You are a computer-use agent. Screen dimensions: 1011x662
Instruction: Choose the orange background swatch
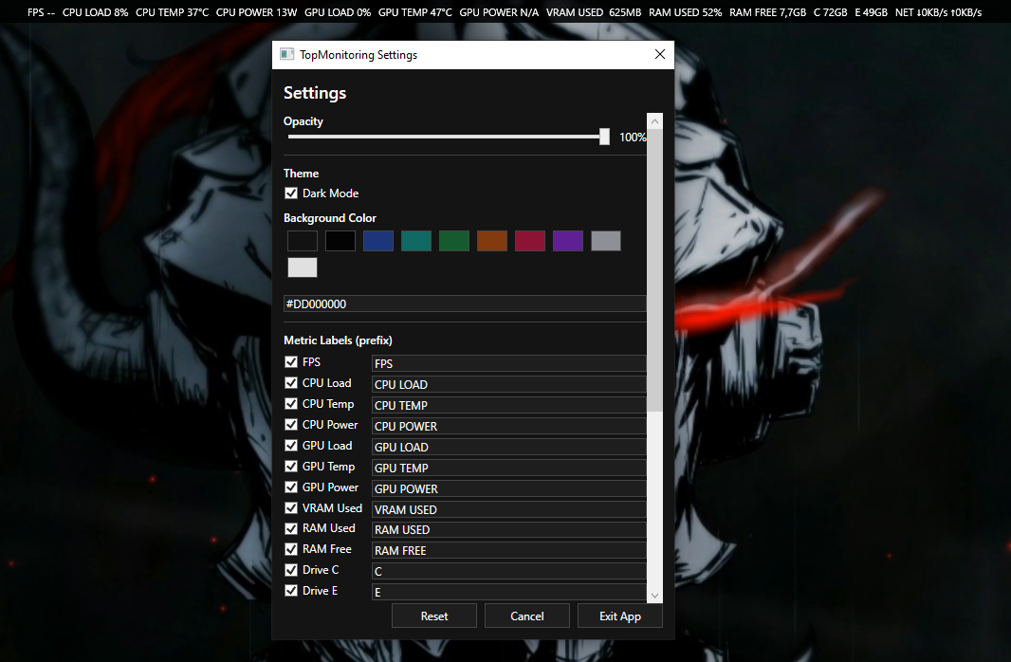pyautogui.click(x=491, y=241)
